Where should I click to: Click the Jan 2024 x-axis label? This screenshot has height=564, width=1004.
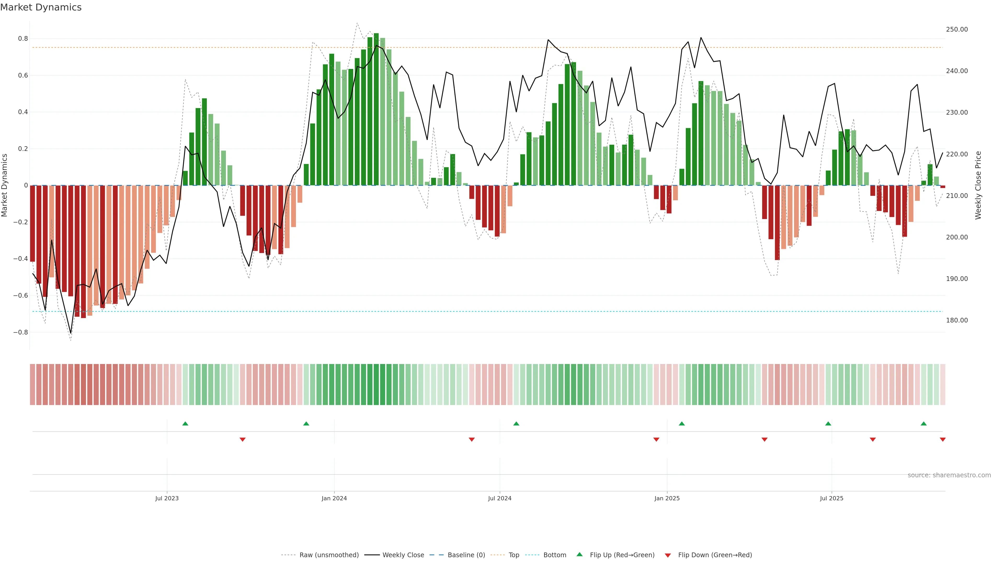[x=334, y=498]
